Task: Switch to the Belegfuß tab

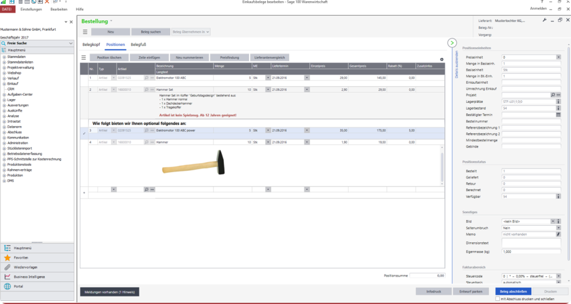Action: pyautogui.click(x=139, y=45)
